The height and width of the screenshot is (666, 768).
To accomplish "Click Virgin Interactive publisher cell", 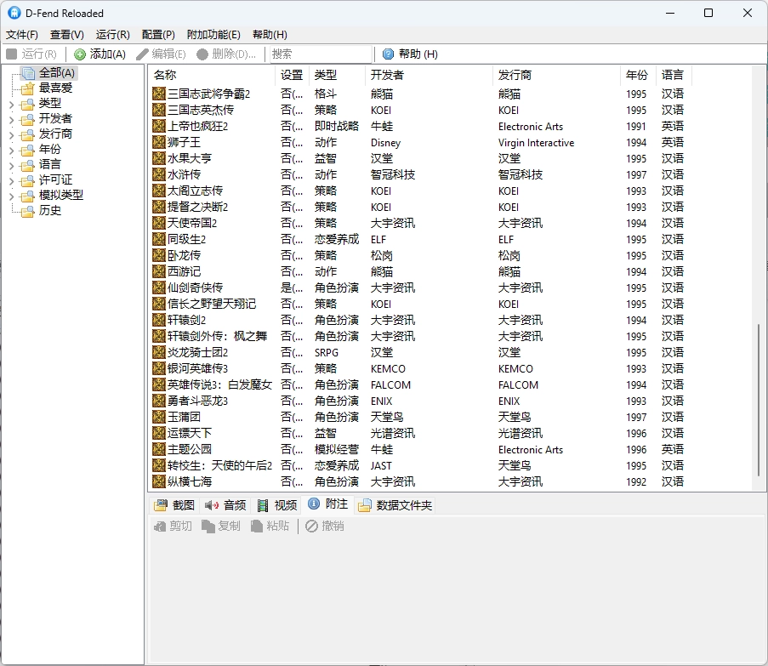I will 536,143.
